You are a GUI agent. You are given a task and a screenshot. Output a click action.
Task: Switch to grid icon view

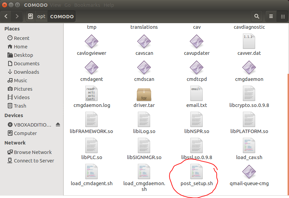point(283,16)
